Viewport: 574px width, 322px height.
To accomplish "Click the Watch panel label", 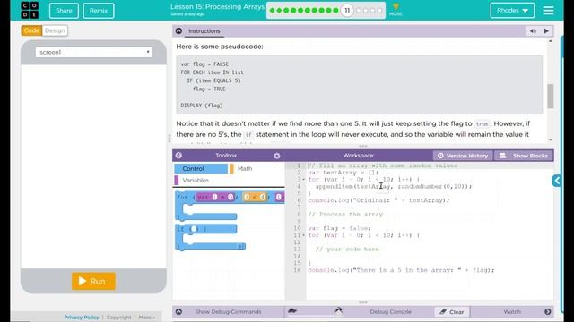I will pyautogui.click(x=512, y=312).
